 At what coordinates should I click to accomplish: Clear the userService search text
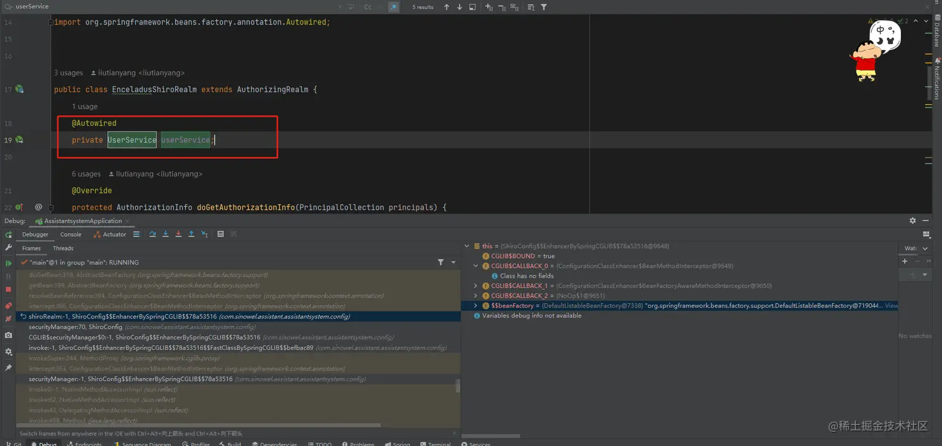[340, 7]
